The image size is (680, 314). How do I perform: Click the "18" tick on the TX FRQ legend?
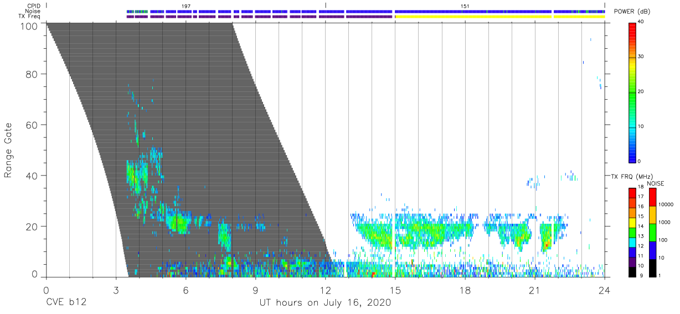click(640, 187)
